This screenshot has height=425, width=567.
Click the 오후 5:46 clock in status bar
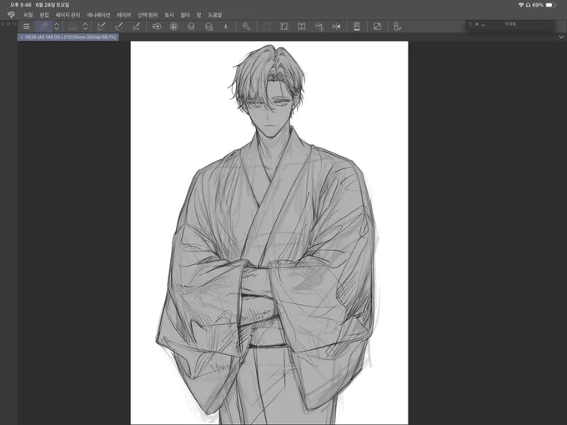21,5
